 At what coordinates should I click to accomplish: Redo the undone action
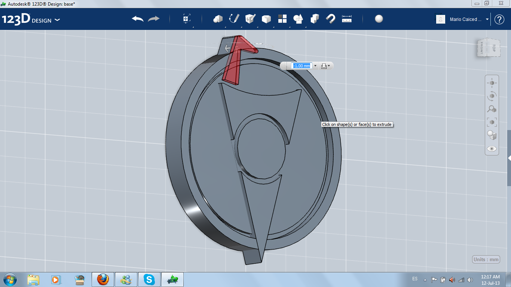[154, 19]
